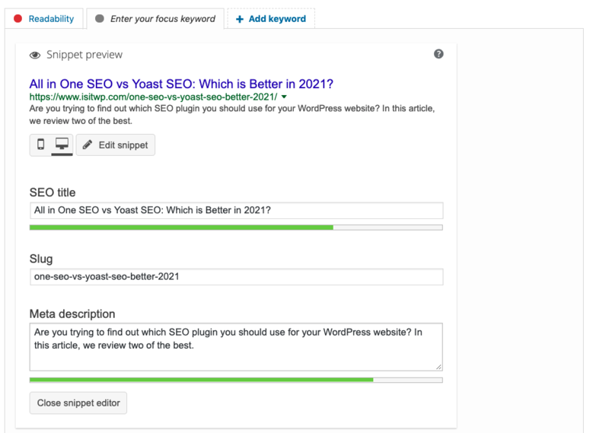Close the snippet editor
The width and height of the screenshot is (590, 433).
pyautogui.click(x=78, y=403)
